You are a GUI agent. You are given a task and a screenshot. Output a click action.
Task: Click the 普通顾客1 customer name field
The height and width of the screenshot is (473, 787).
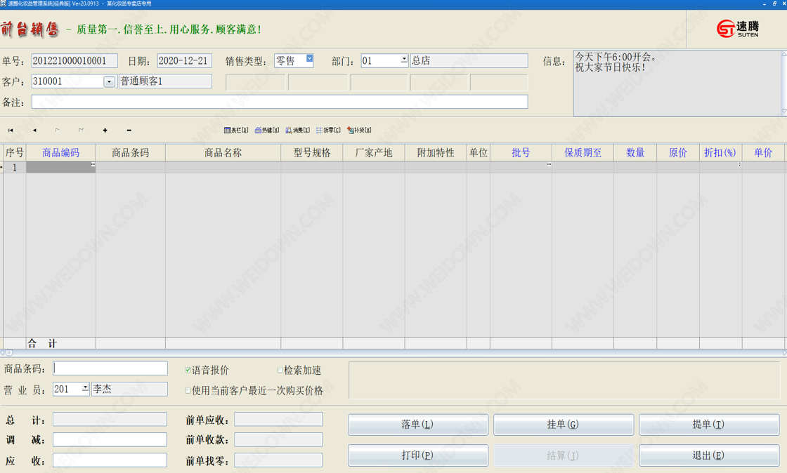click(x=165, y=81)
